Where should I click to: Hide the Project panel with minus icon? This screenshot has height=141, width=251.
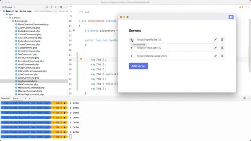click(65, 7)
